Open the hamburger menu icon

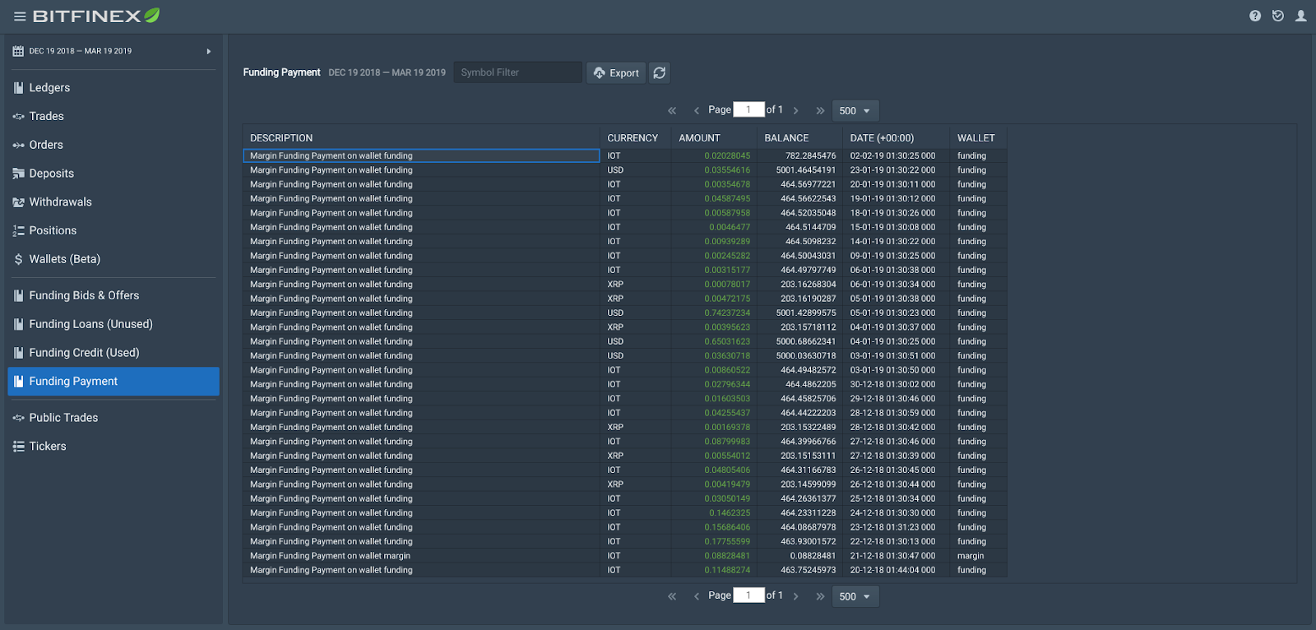coord(20,16)
